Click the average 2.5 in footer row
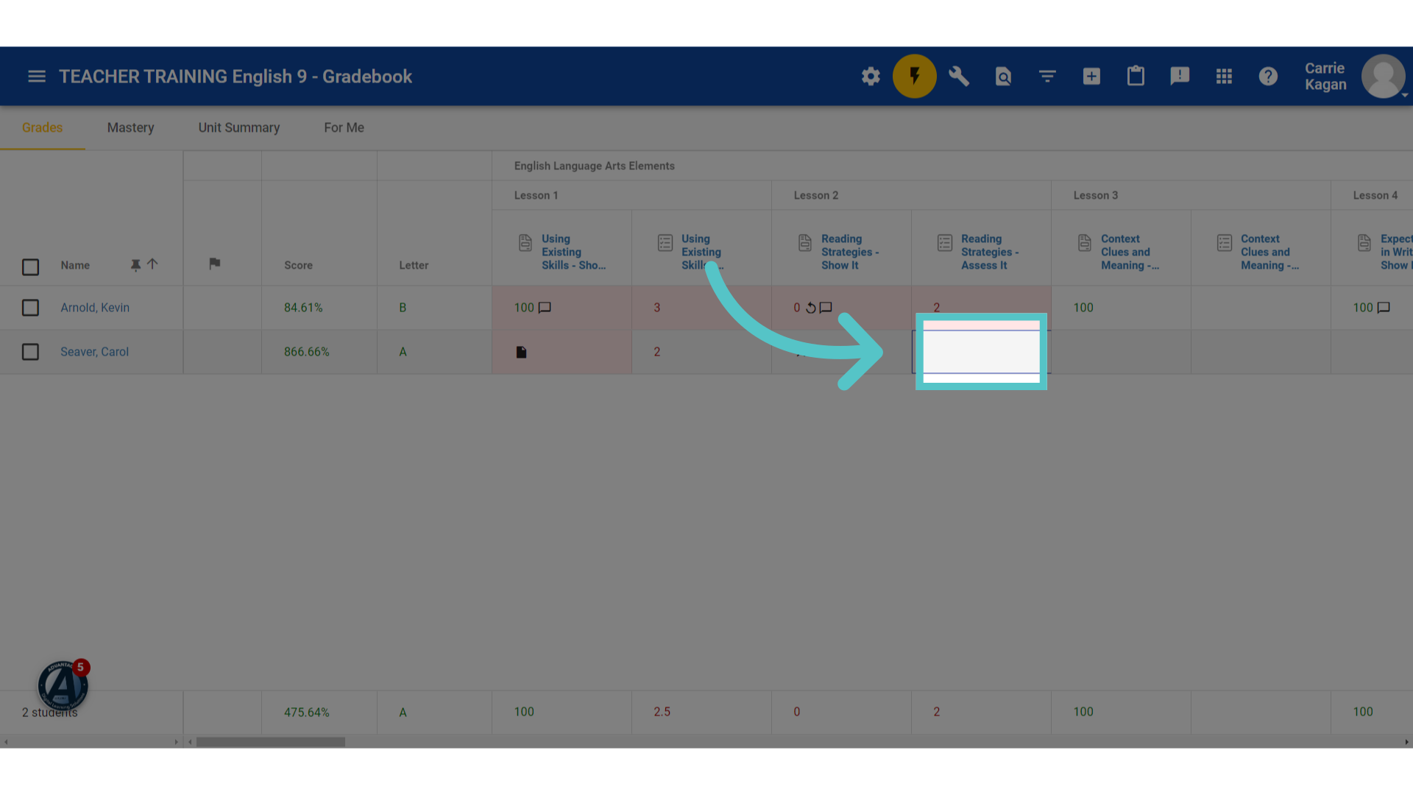The height and width of the screenshot is (795, 1413). 662,712
